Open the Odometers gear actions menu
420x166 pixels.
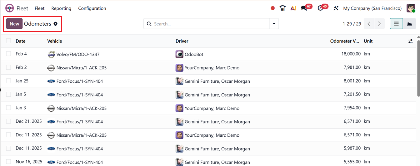pyautogui.click(x=56, y=24)
